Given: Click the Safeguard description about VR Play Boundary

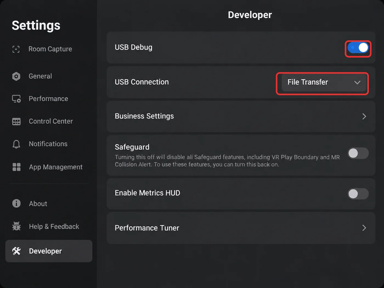Looking at the screenshot, I should [227, 161].
